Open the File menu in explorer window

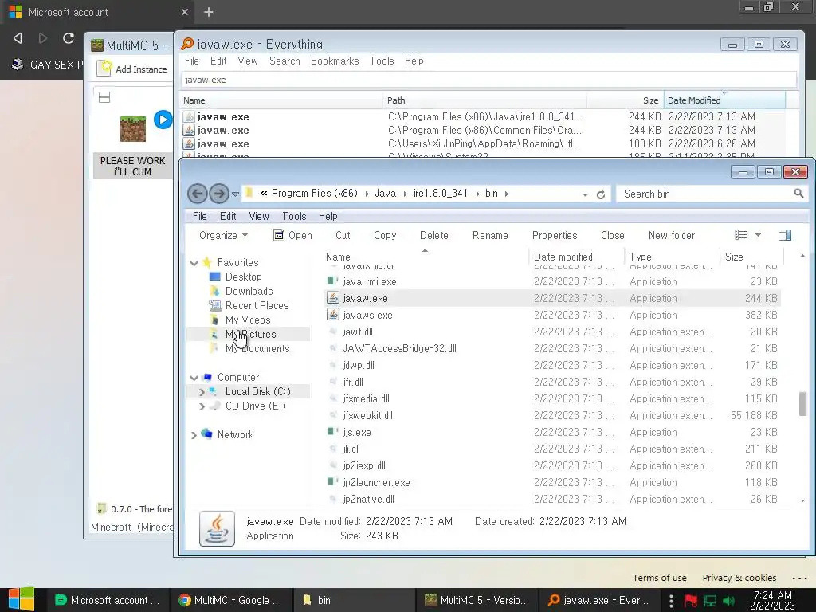pos(199,216)
